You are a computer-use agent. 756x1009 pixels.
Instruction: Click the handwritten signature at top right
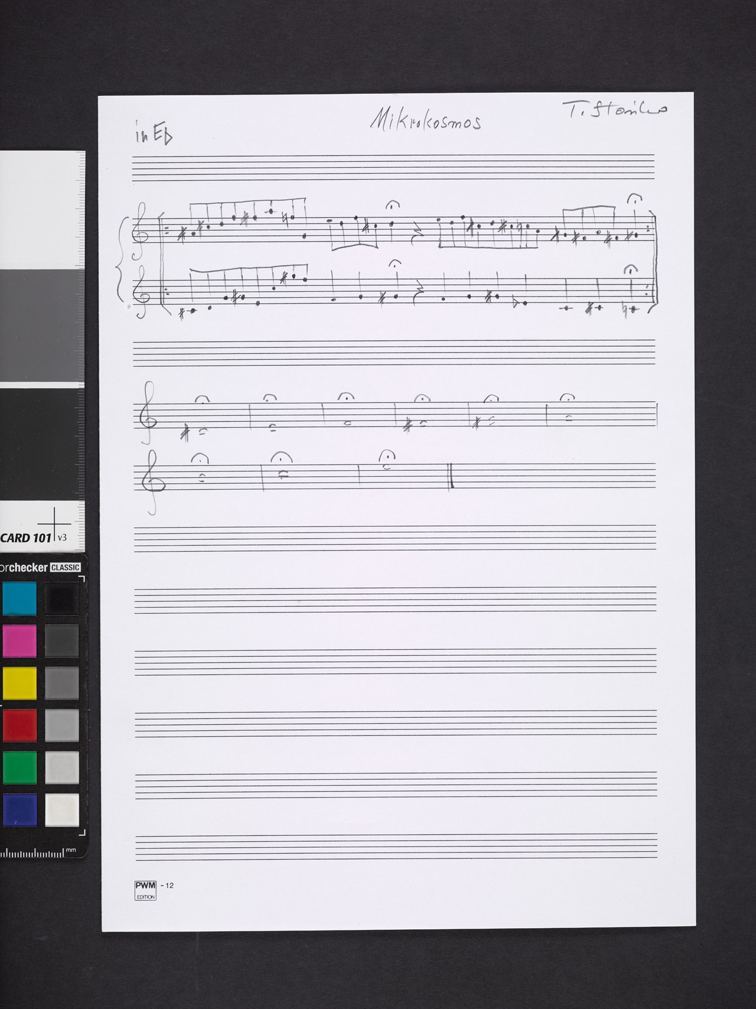[x=614, y=109]
